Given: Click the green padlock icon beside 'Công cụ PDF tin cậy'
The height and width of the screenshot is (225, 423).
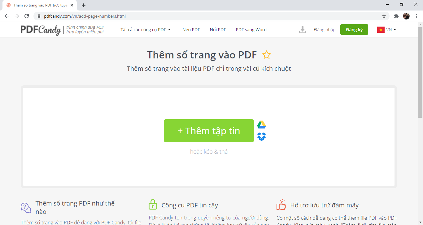Looking at the screenshot, I should tap(153, 204).
